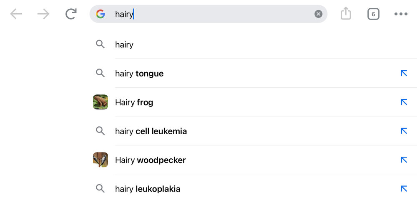Fill search with Hairy frog arrow

pyautogui.click(x=404, y=102)
